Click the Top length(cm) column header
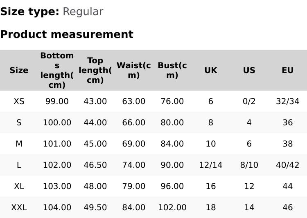The height and width of the screenshot is (218, 307). coord(95,70)
